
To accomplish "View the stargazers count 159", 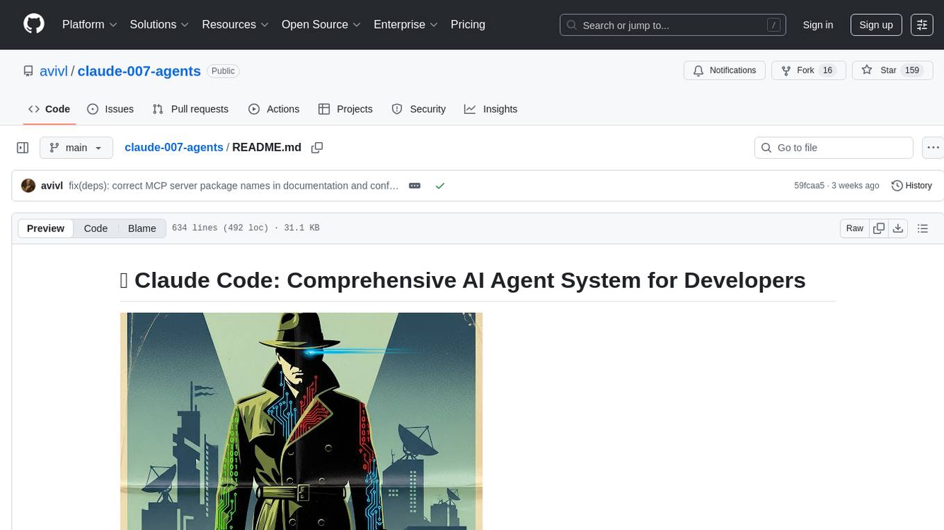I will click(x=912, y=71).
